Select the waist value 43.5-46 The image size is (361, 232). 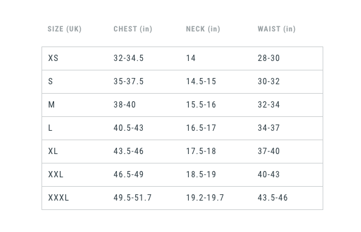pos(272,197)
